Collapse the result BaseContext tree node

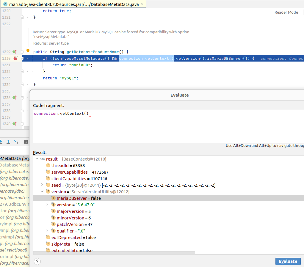tap(37, 159)
